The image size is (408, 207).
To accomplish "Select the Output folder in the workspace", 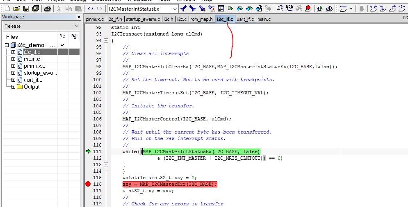I will coord(32,87).
